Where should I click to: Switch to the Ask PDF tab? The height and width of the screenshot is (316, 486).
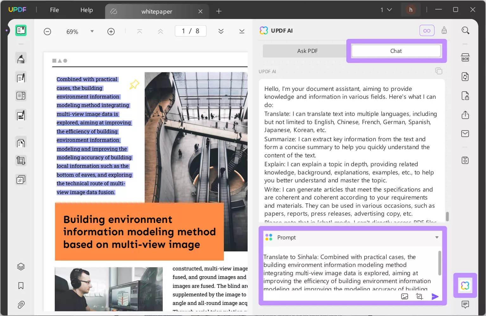[x=307, y=51]
